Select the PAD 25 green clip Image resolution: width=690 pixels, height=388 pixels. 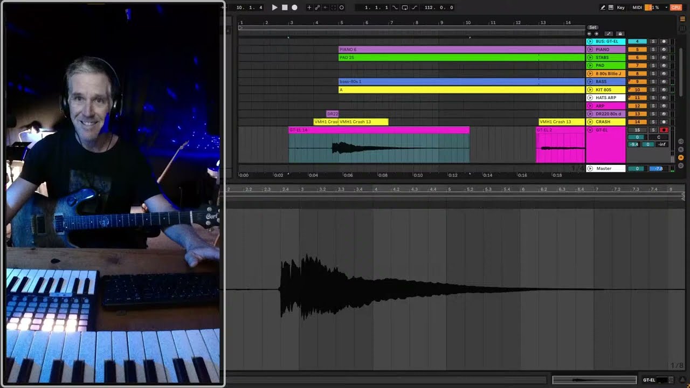[x=461, y=58]
